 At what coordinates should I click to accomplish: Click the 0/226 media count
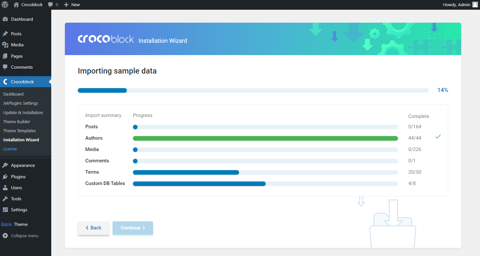[415, 149]
